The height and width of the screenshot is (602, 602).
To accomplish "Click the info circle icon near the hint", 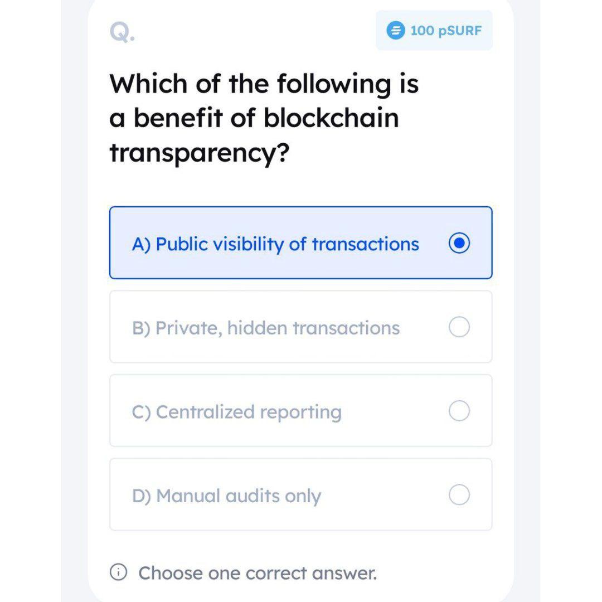I will 118,572.
